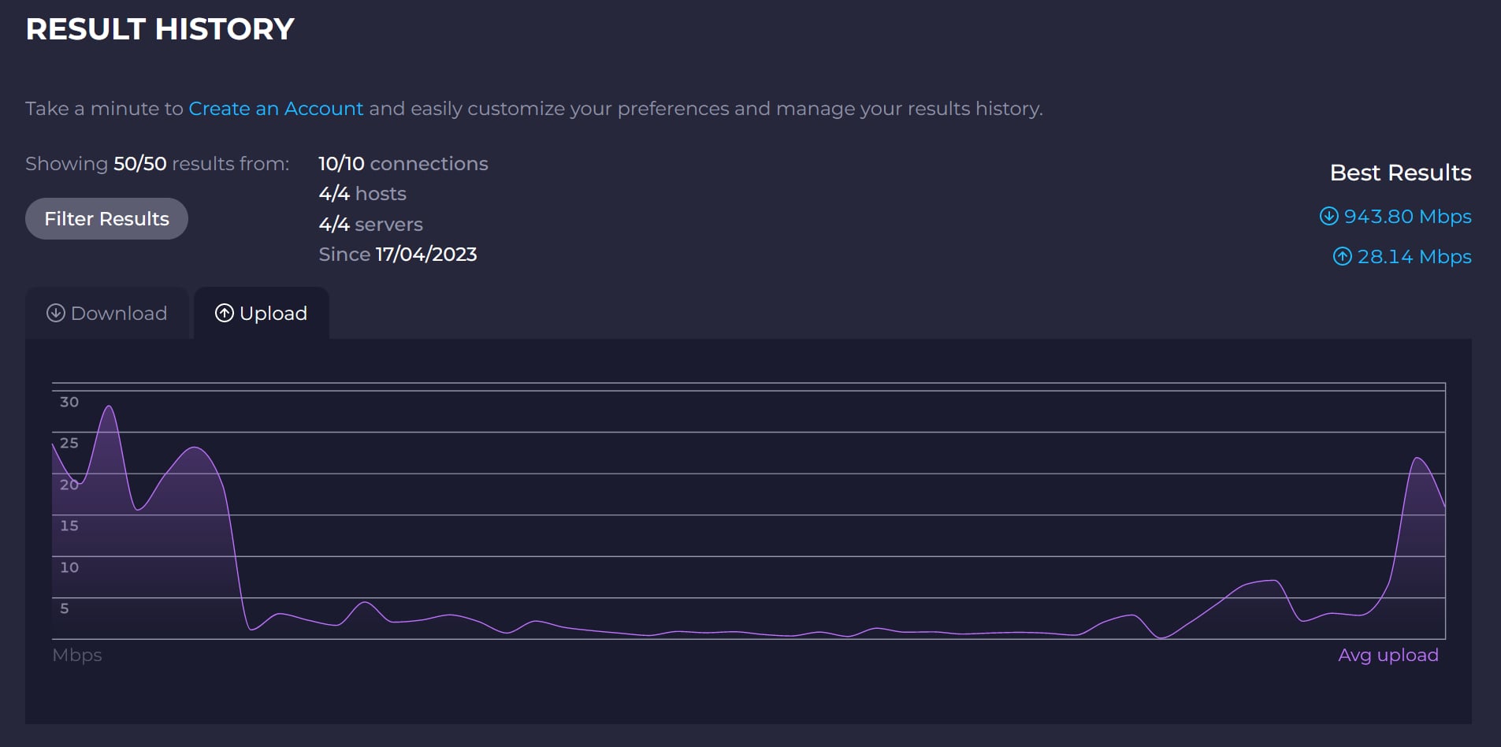Click the RESULT HISTORY title

pos(160,29)
